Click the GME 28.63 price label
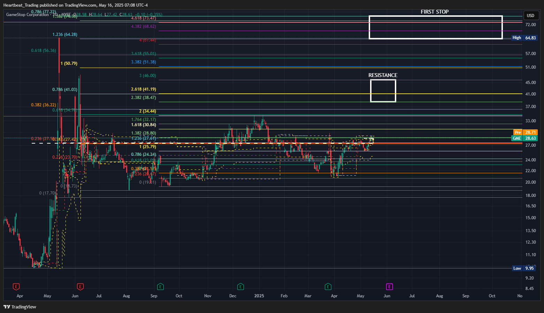This screenshot has height=313, width=544. pyautogui.click(x=524, y=138)
